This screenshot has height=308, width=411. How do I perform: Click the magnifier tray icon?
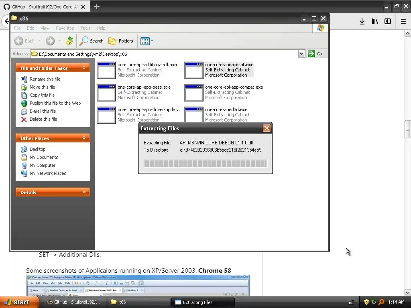(x=381, y=302)
